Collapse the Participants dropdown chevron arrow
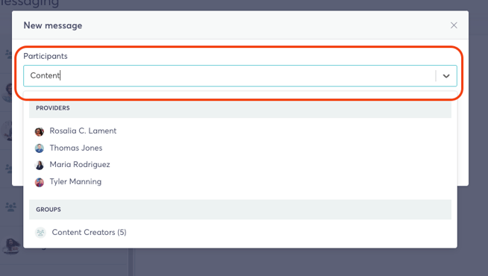This screenshot has width=488, height=276. pyautogui.click(x=446, y=76)
